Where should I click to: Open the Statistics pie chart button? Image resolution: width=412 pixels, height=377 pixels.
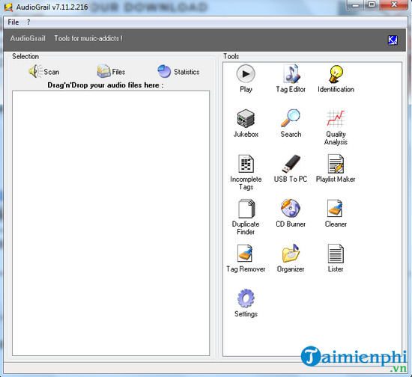(179, 71)
